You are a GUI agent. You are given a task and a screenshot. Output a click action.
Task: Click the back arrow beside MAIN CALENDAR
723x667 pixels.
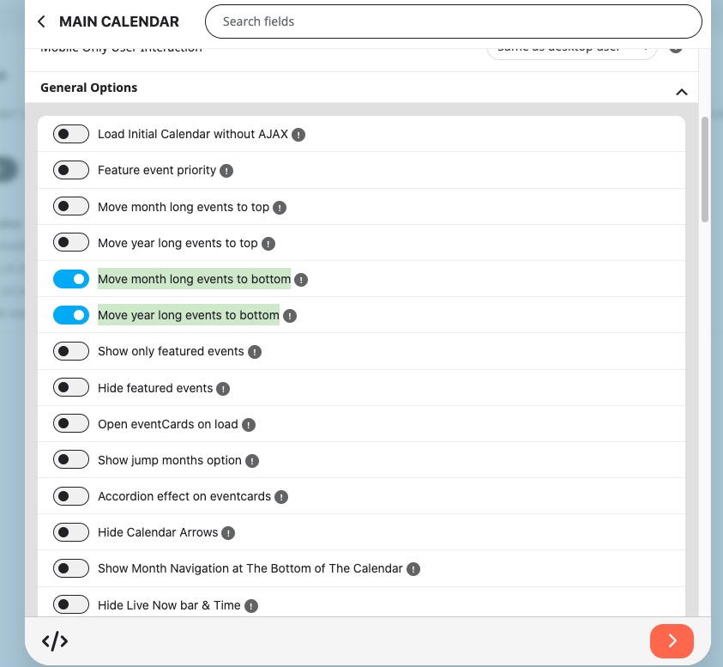pos(41,21)
